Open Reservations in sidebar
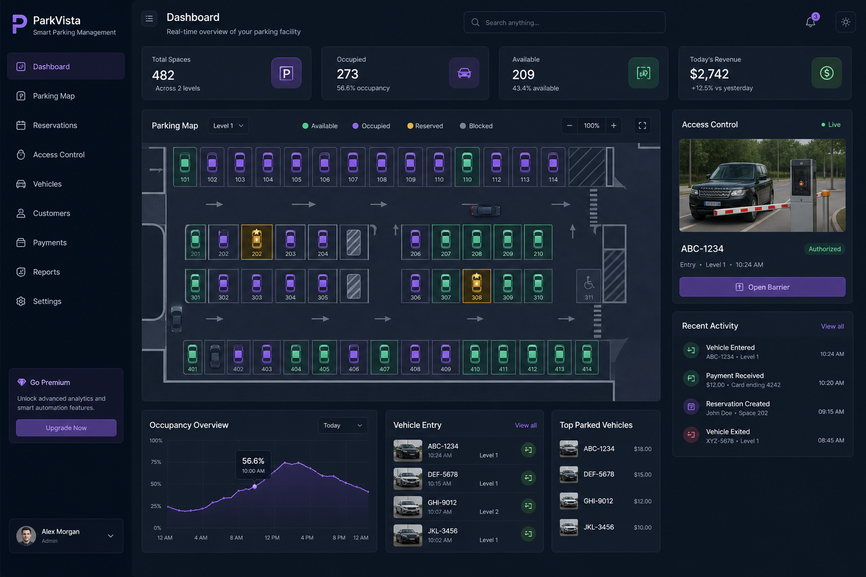This screenshot has height=577, width=866. click(66, 125)
